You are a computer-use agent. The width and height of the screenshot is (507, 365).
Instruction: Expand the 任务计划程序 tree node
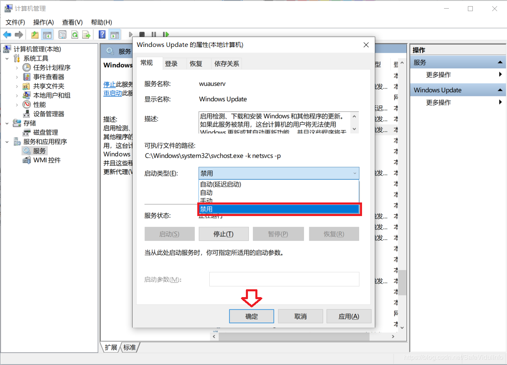17,67
